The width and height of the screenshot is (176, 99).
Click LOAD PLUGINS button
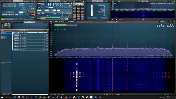point(104,18)
